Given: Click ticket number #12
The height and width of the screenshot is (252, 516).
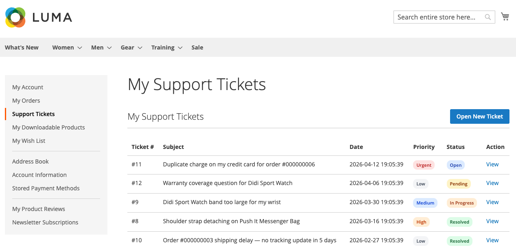Looking at the screenshot, I should (x=137, y=183).
